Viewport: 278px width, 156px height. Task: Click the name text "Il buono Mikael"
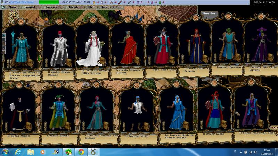(19, 136)
